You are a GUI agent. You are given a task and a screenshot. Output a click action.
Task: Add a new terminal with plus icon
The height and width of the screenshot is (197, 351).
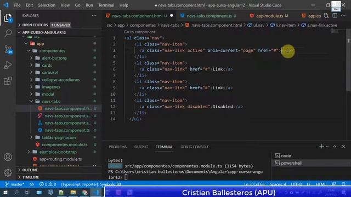click(x=321, y=147)
